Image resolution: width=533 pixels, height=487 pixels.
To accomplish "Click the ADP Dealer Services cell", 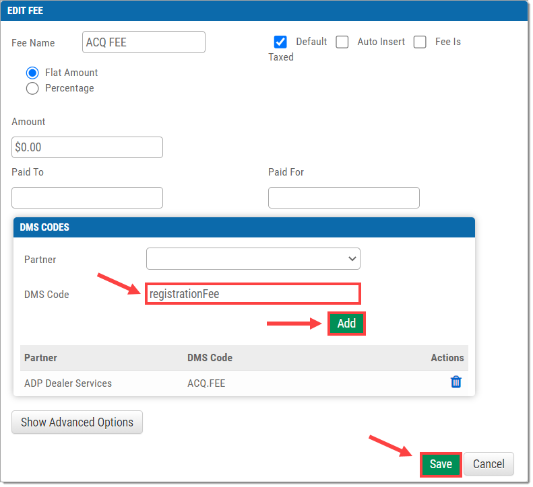I will (68, 383).
